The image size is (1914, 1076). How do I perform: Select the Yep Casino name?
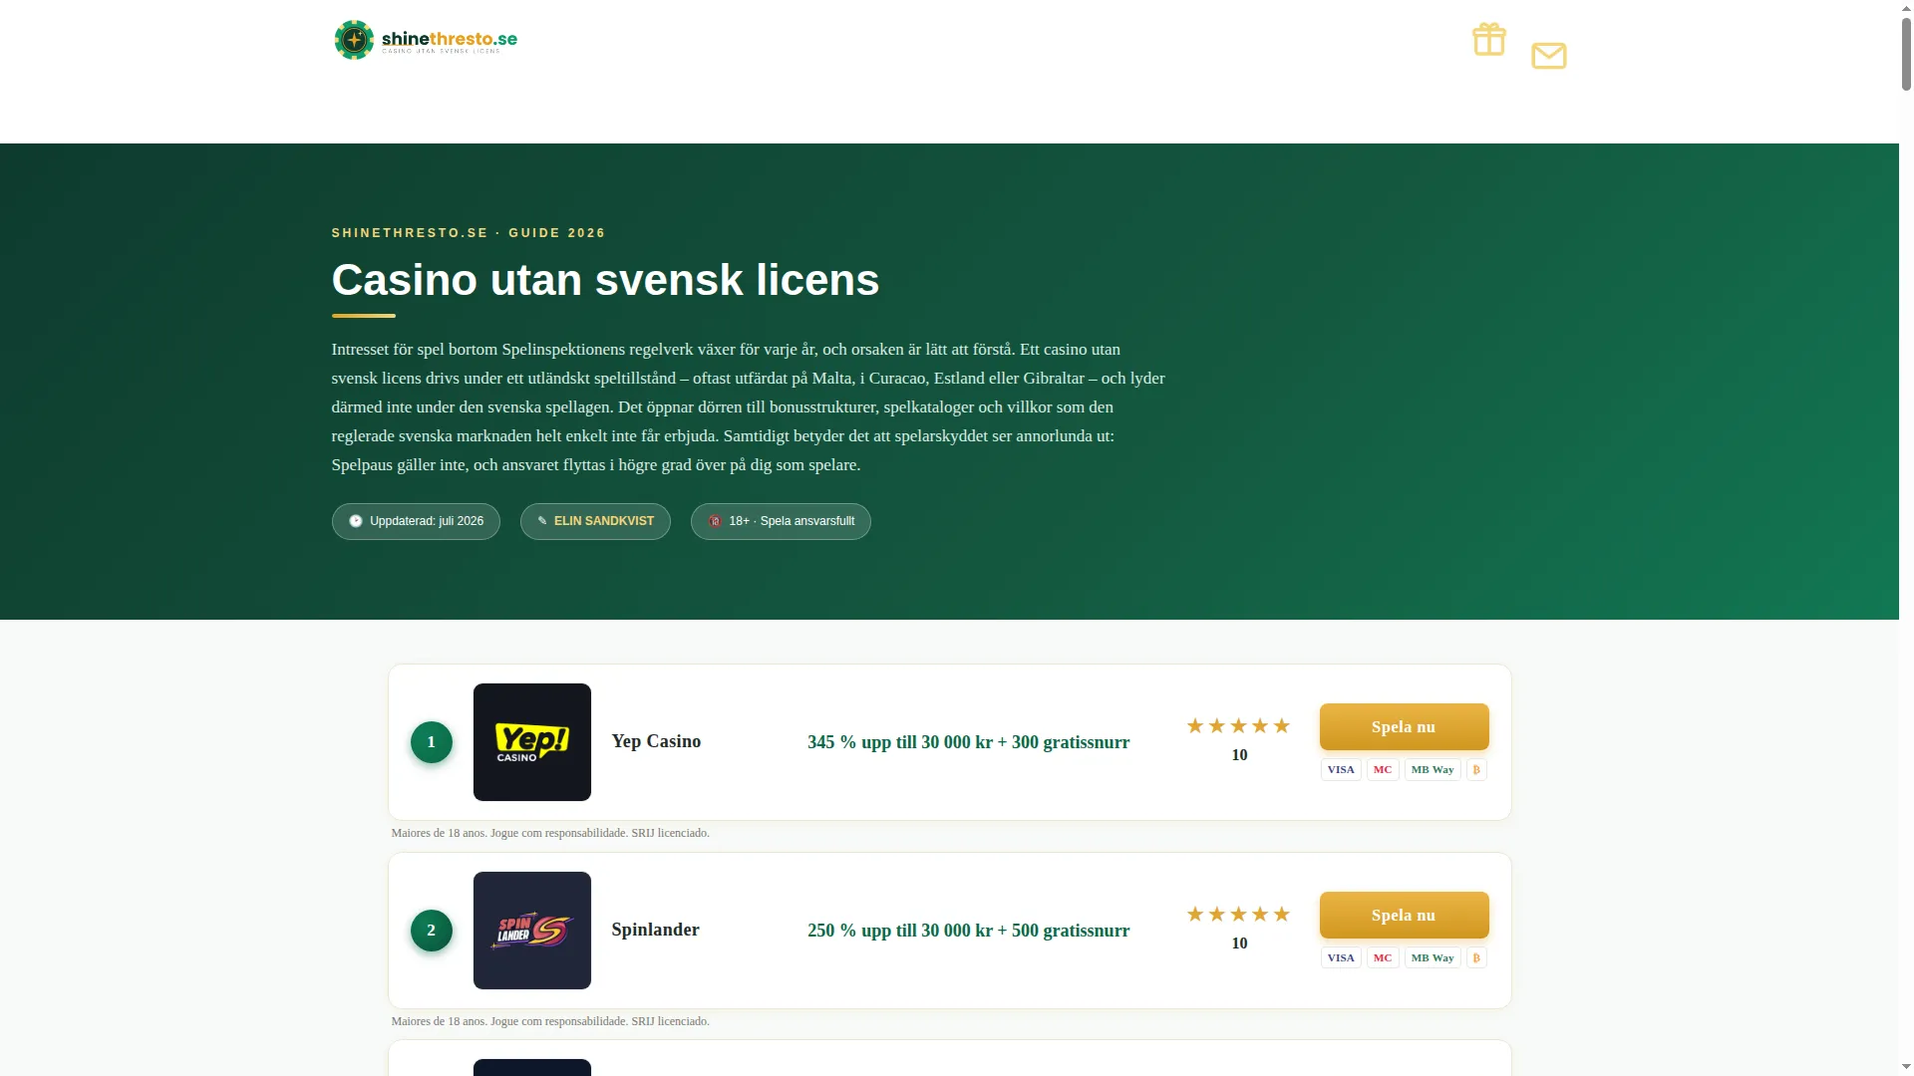(x=656, y=742)
